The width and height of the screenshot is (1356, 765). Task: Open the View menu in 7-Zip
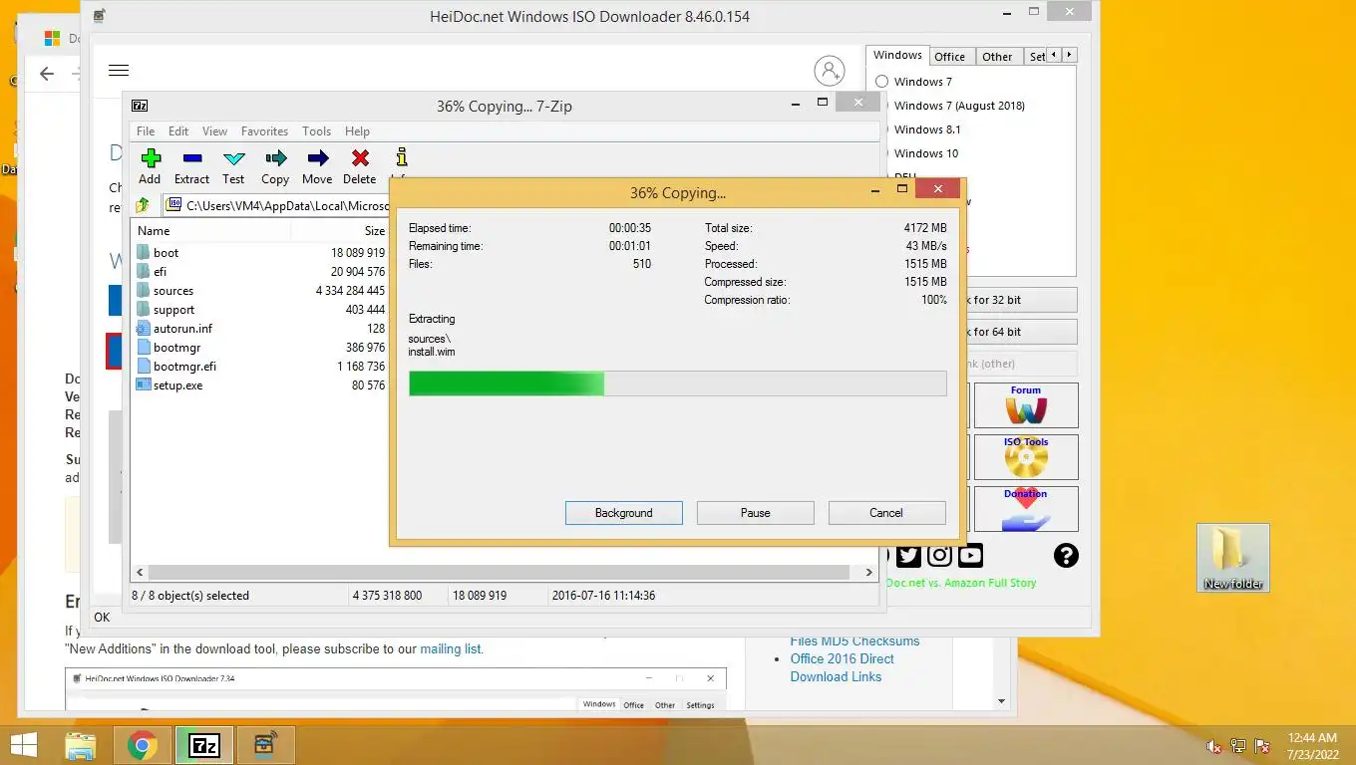coord(214,131)
